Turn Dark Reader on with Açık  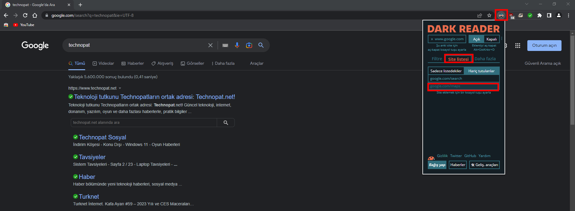[x=477, y=39]
